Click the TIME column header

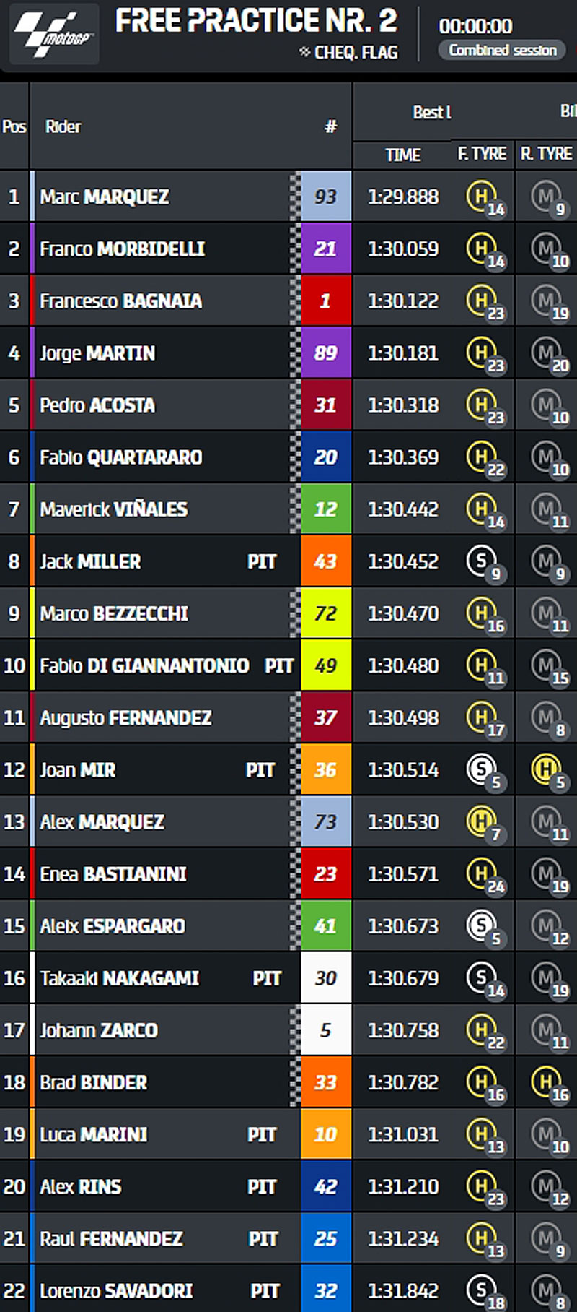point(403,155)
